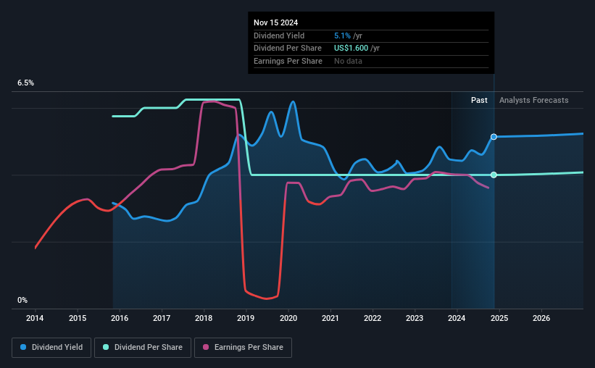Click the 2020 x-axis year label
Screen dimensions: 595x368
(x=288, y=318)
